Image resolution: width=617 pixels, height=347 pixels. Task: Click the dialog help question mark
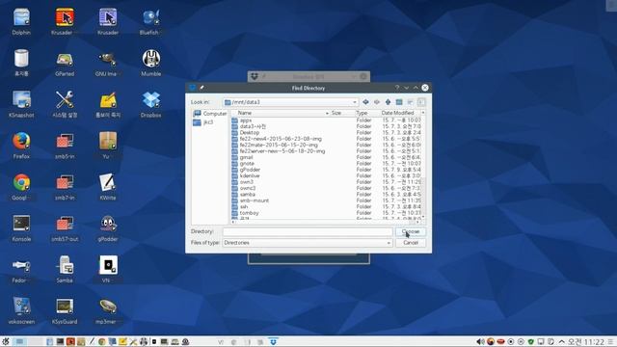pyautogui.click(x=397, y=88)
